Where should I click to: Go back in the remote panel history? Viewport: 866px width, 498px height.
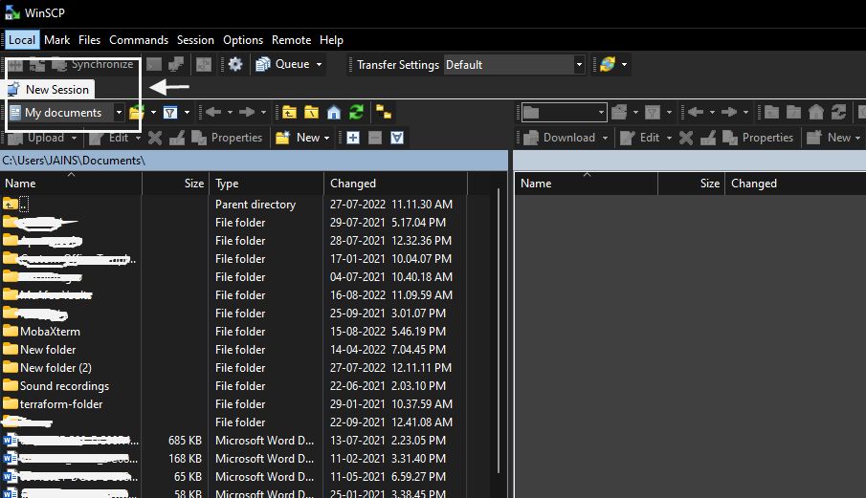coord(696,113)
